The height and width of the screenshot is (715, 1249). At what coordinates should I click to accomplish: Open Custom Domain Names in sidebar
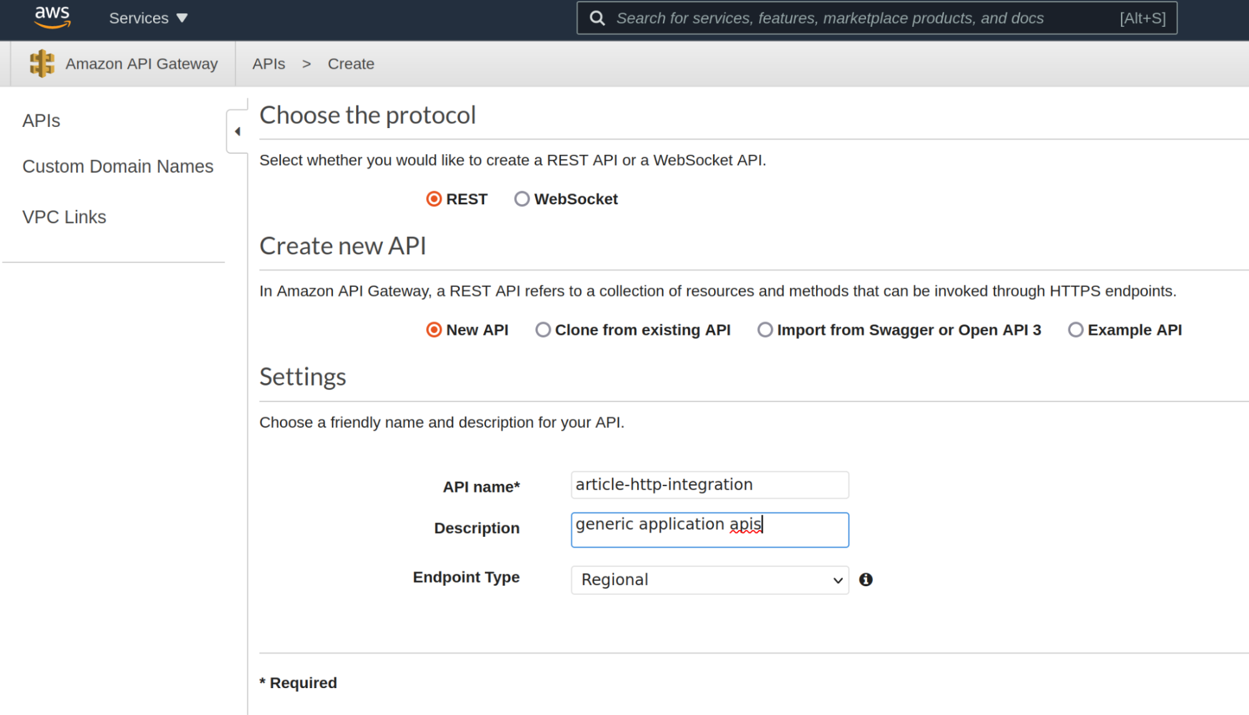click(x=117, y=166)
